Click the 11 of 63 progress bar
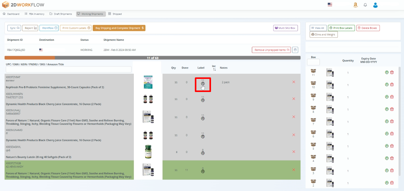 click(152, 58)
